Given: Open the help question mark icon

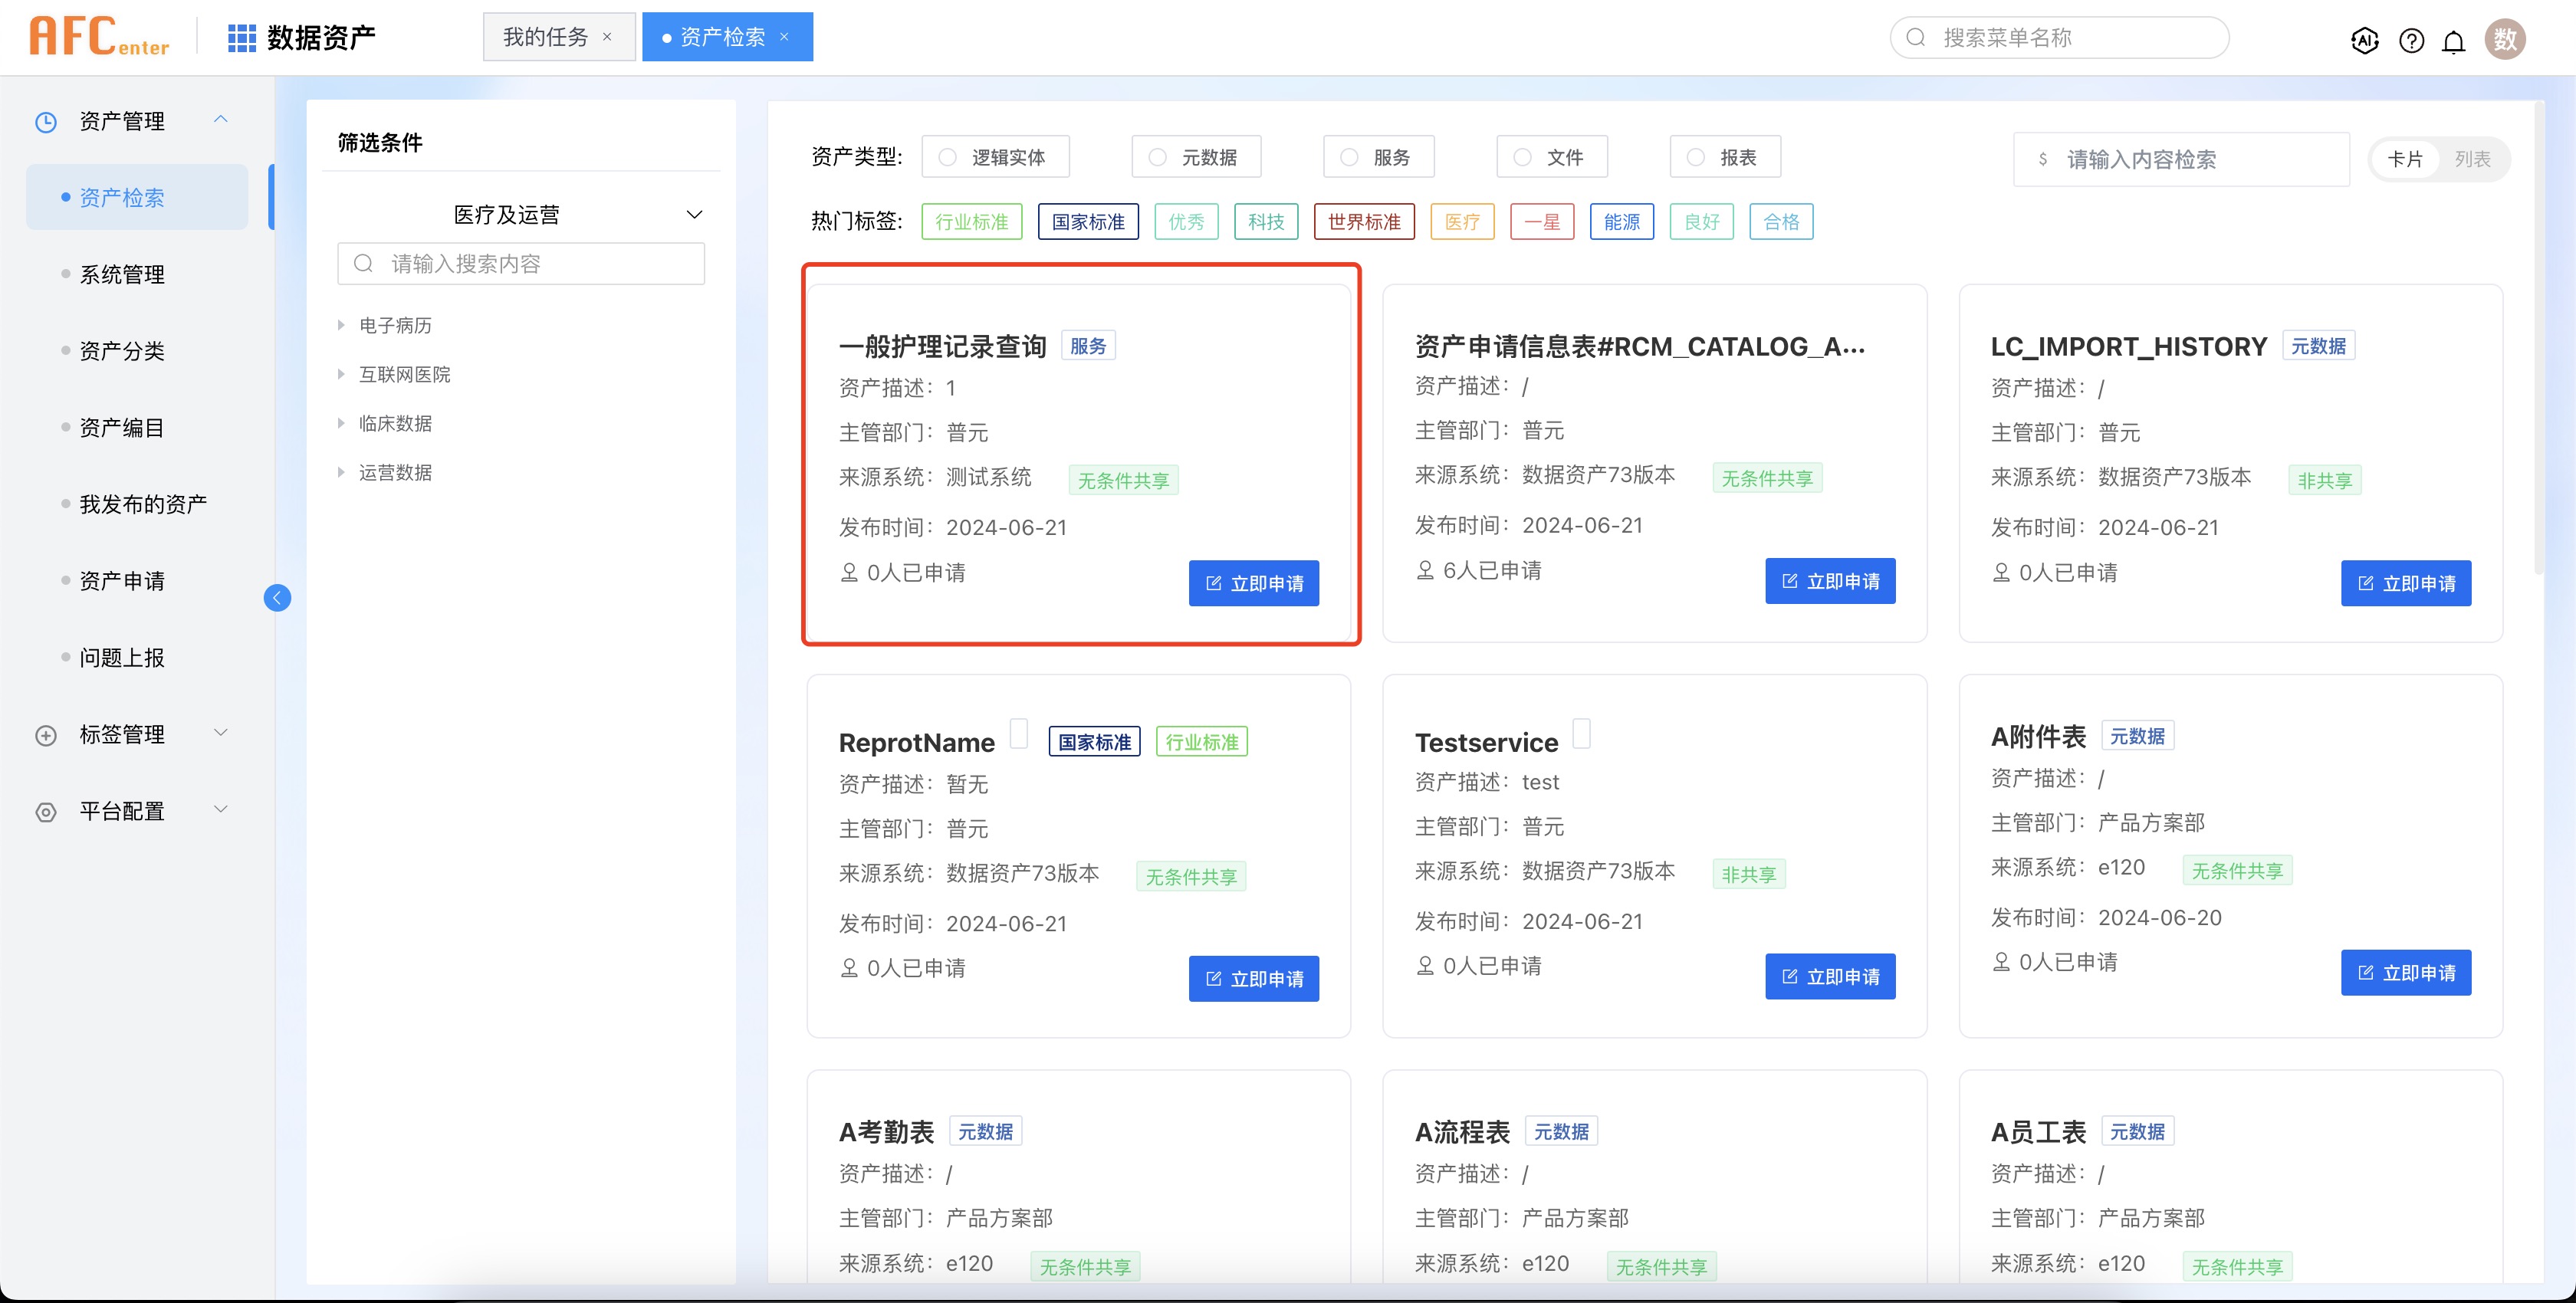Looking at the screenshot, I should (x=2411, y=40).
